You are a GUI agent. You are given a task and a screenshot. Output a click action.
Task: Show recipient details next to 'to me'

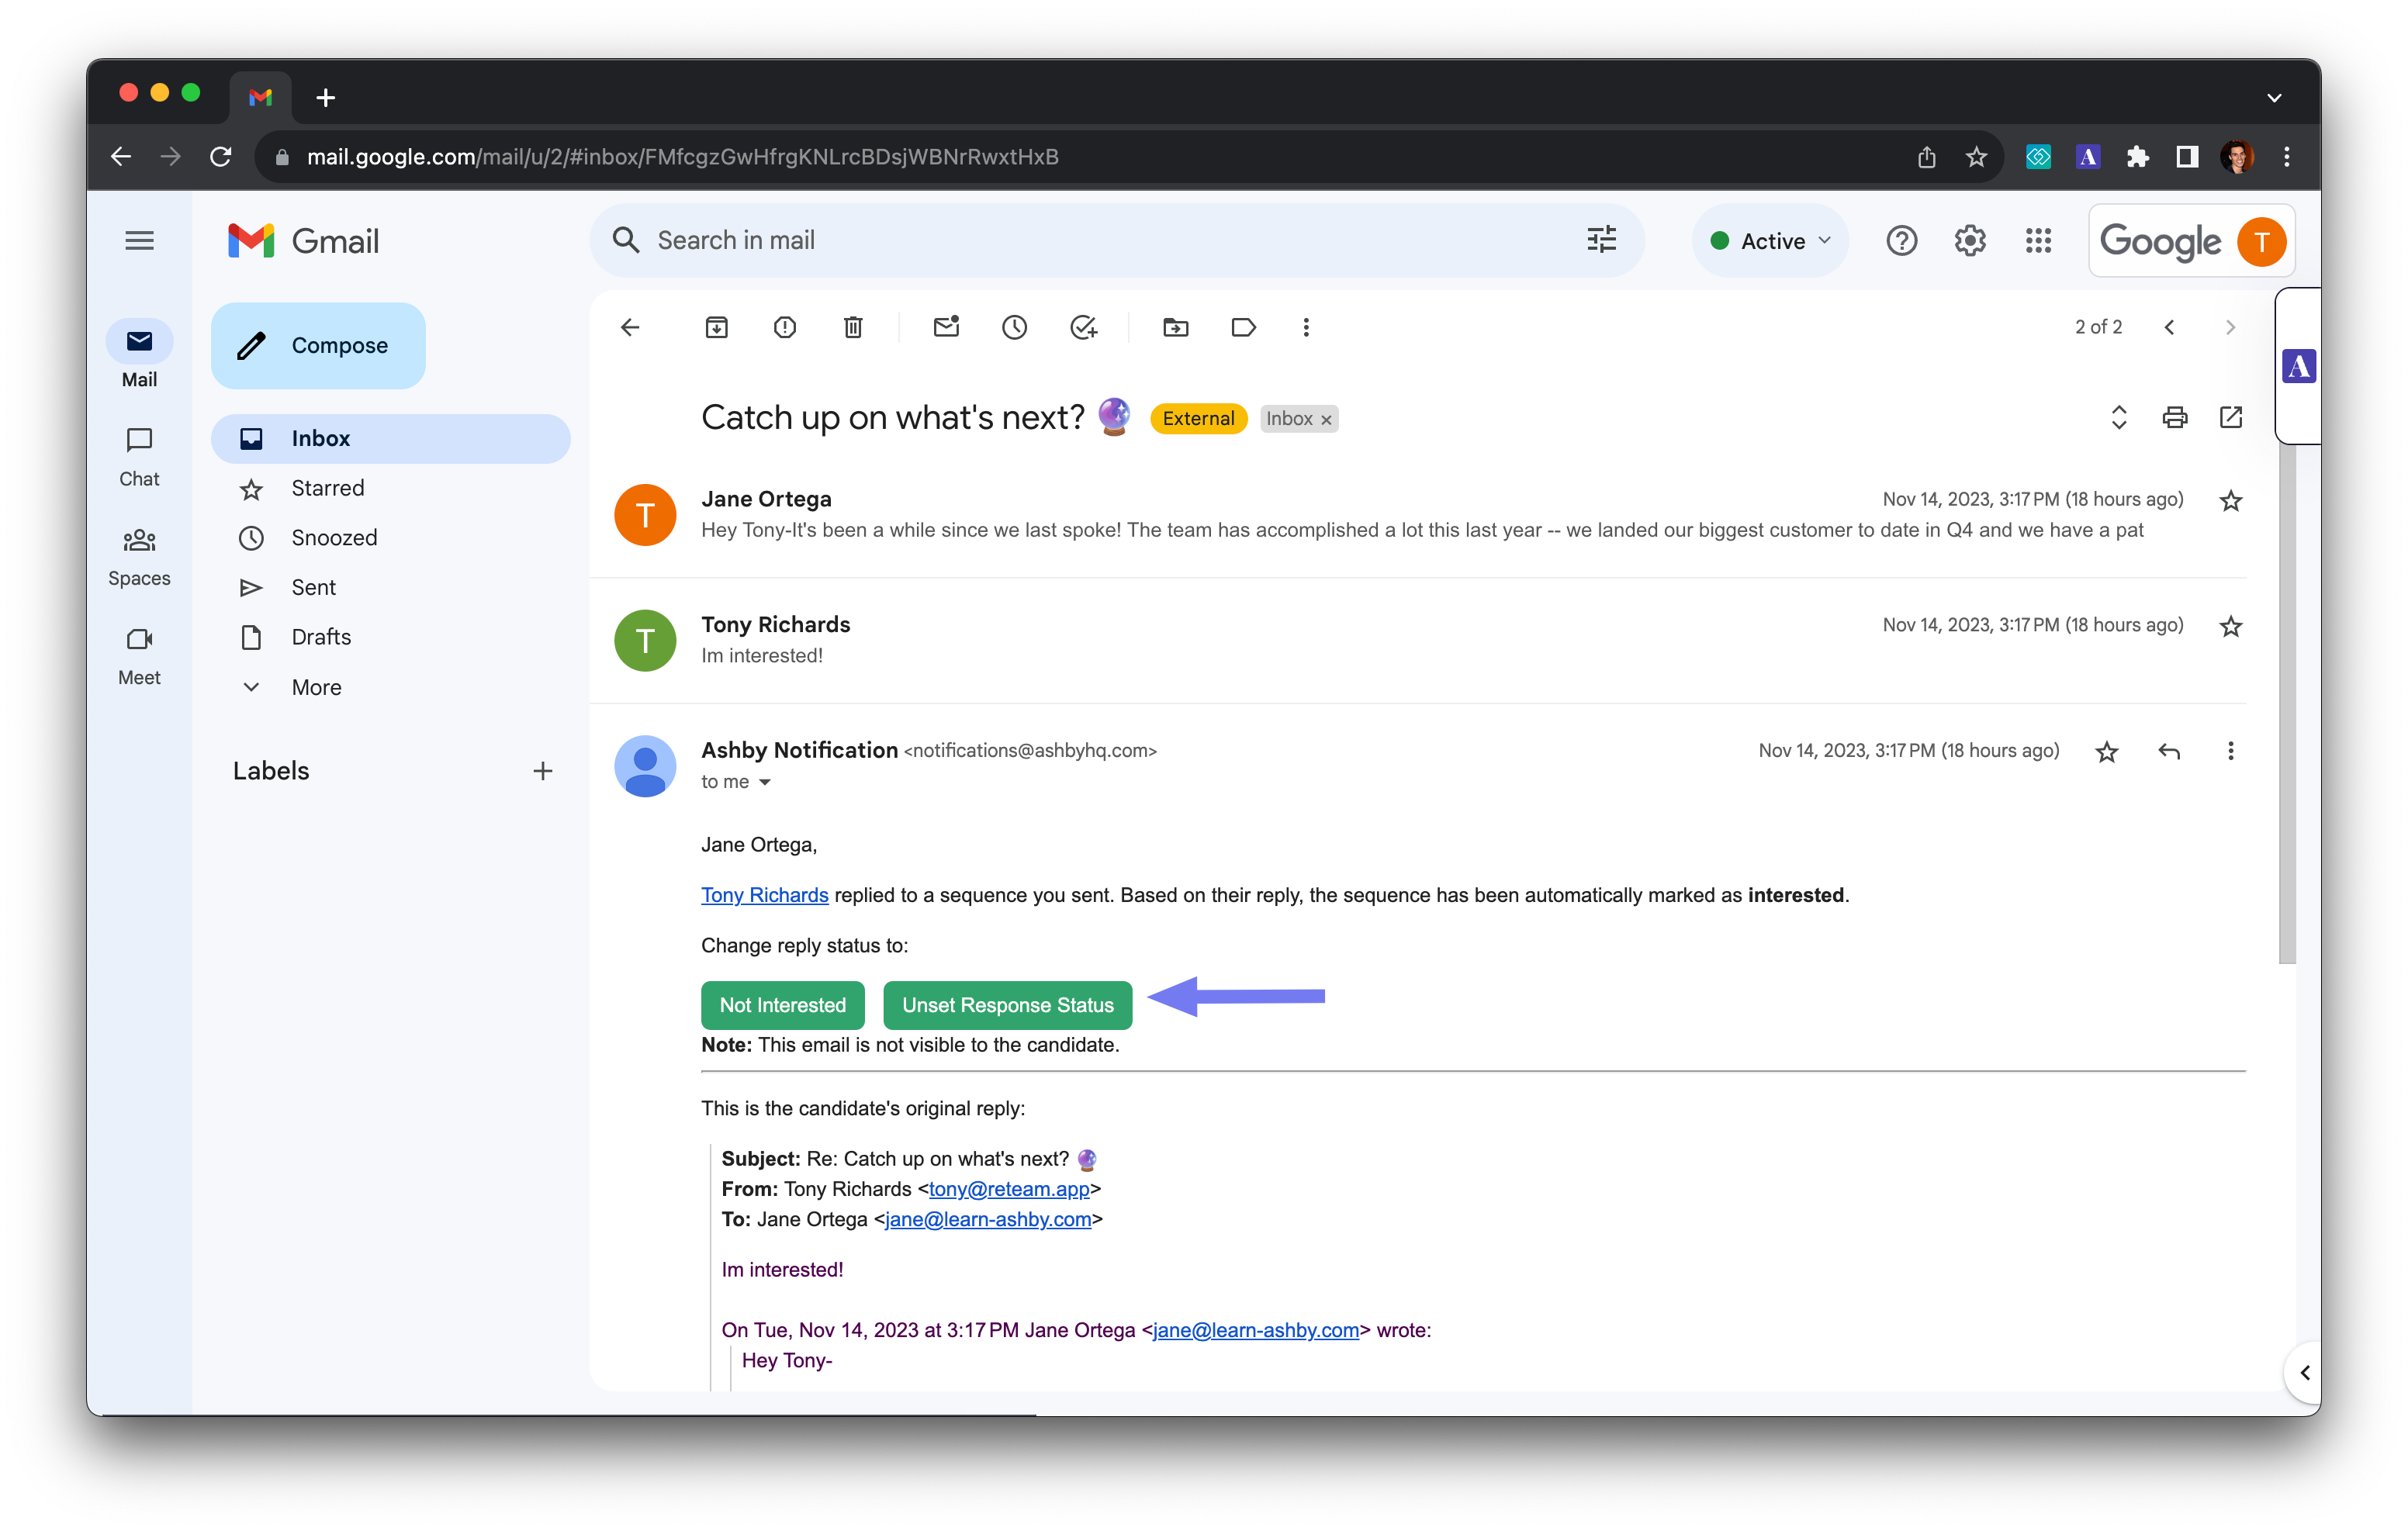click(765, 783)
